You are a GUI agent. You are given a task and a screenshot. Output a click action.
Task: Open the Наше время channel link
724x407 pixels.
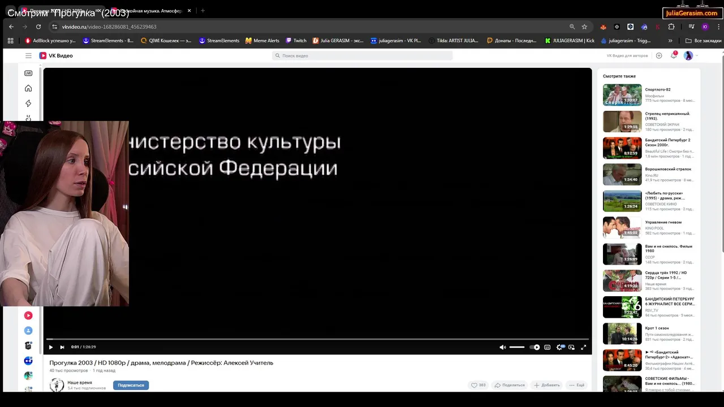80,383
